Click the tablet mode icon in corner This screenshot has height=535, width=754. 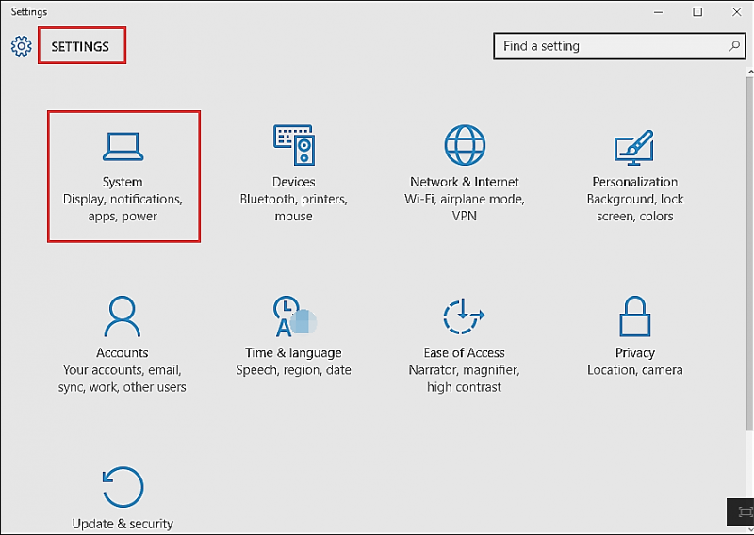(745, 511)
